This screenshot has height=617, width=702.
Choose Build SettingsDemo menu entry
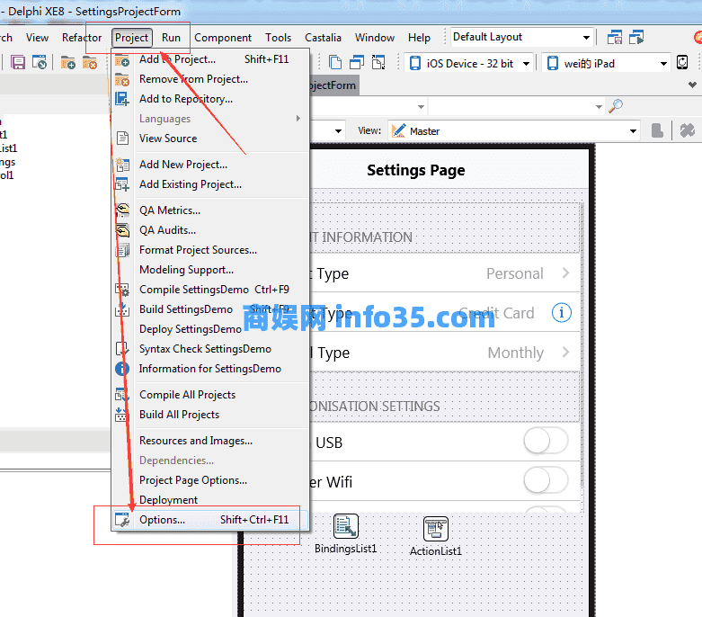pos(210,309)
